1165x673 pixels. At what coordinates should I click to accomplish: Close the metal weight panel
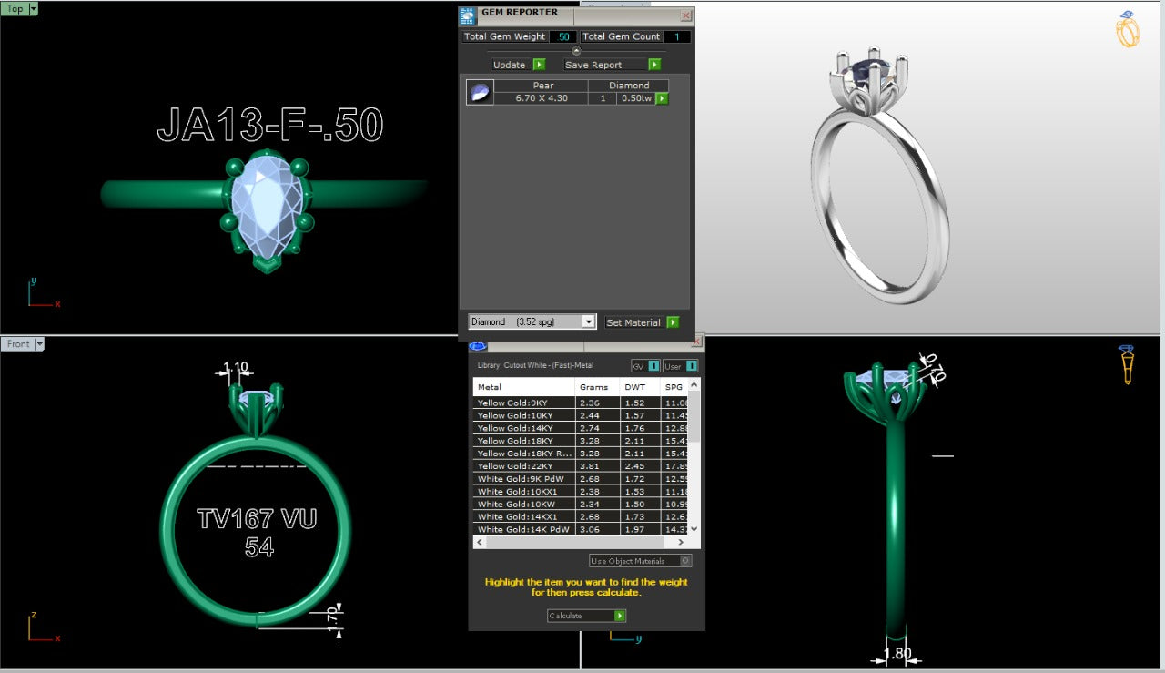tap(697, 342)
